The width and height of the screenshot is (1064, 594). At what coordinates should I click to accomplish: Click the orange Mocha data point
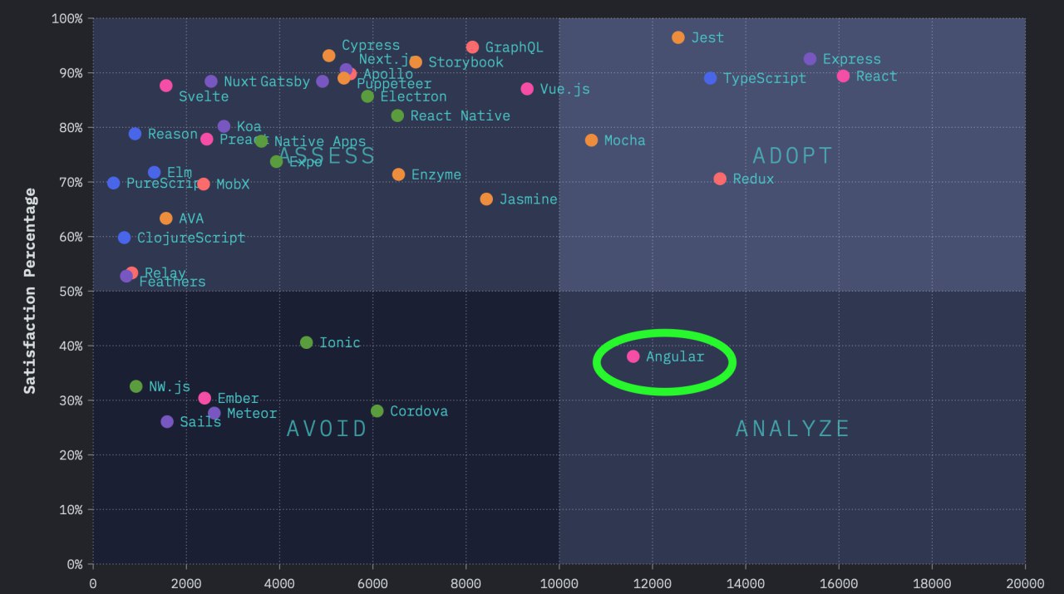tap(591, 140)
